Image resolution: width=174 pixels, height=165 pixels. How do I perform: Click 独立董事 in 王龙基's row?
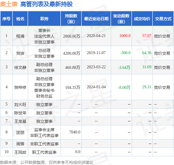pos(44,121)
